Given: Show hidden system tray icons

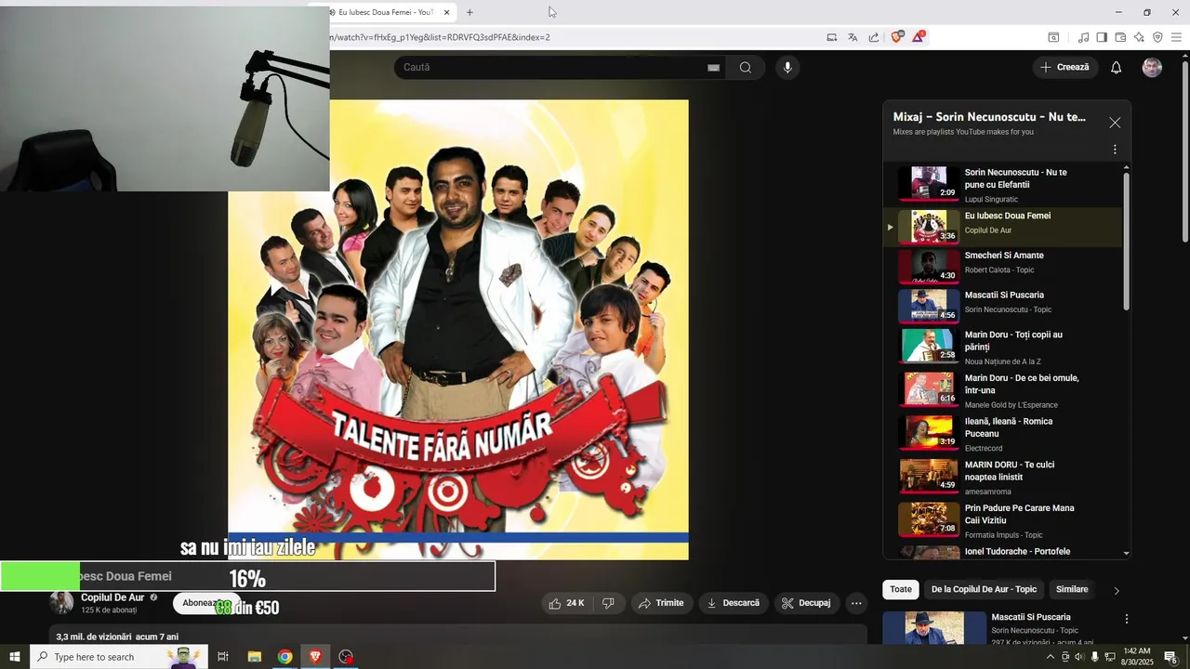Looking at the screenshot, I should click(x=1051, y=657).
